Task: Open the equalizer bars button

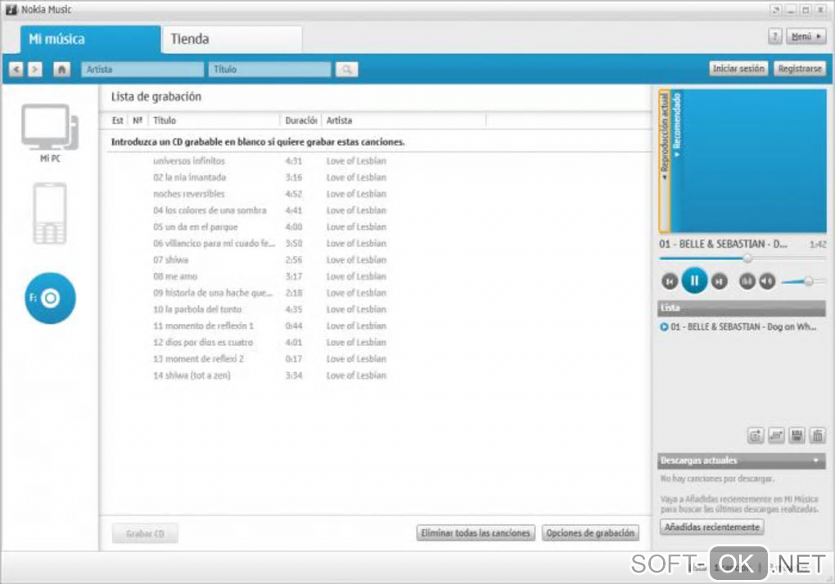Action: pyautogui.click(x=747, y=281)
